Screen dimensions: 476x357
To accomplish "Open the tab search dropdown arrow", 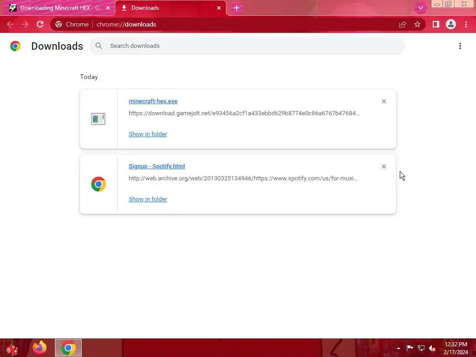I will [x=420, y=8].
